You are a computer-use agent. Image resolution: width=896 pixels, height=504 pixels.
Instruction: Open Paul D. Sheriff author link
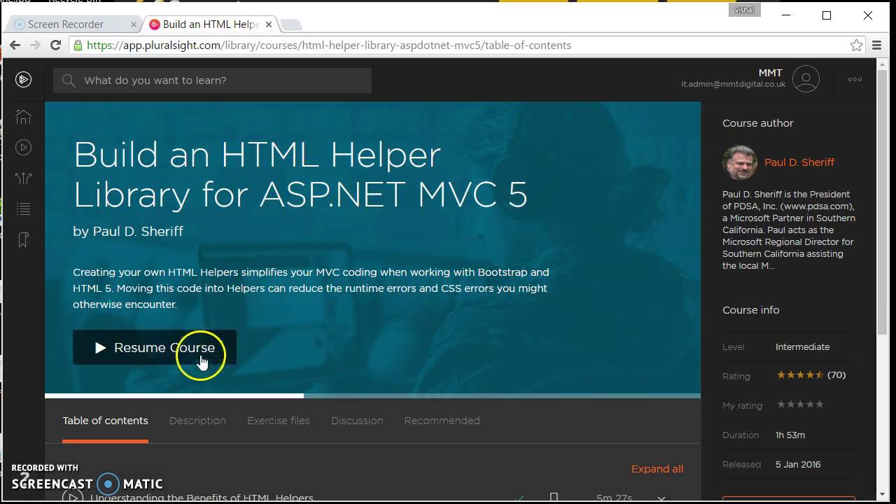799,162
